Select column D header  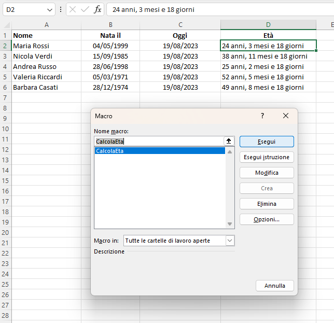[x=269, y=25]
